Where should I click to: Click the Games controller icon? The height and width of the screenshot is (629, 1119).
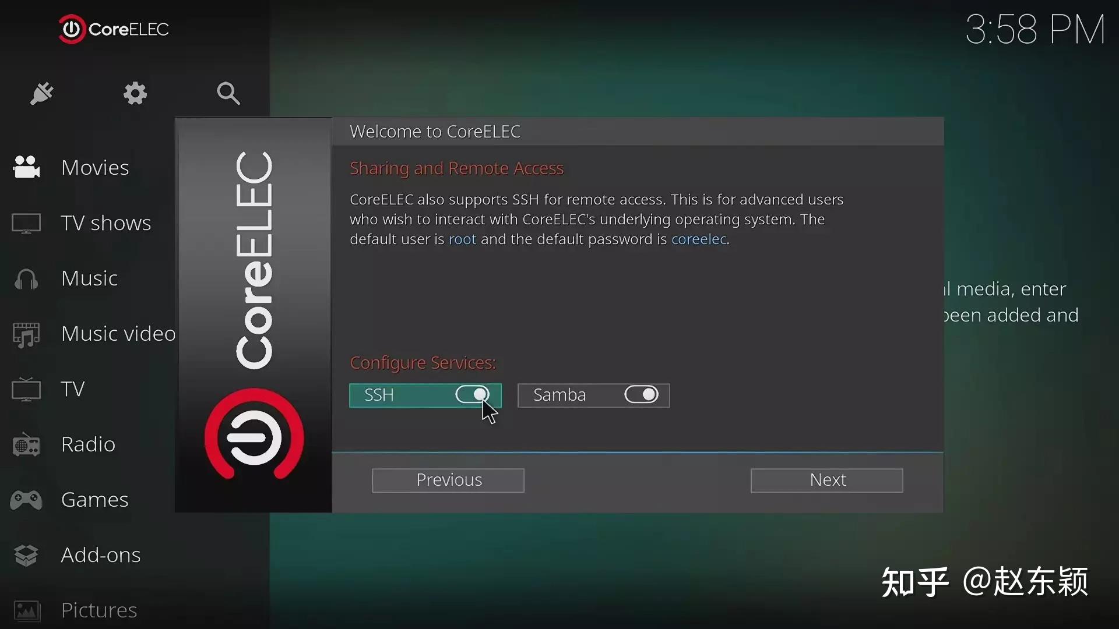[26, 500]
